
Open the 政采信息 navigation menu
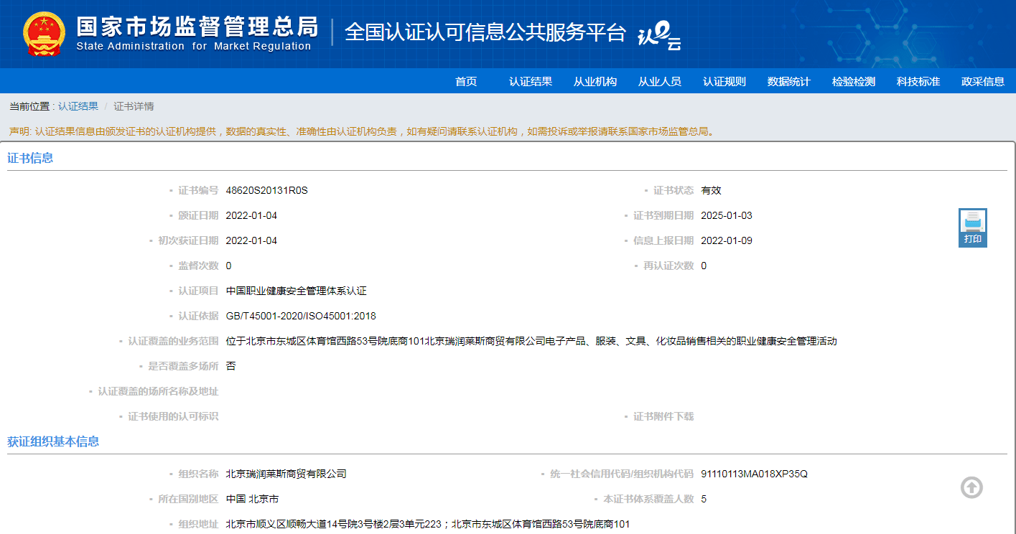coord(983,81)
